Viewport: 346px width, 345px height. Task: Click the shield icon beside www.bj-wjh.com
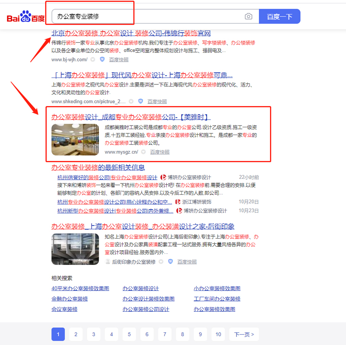point(102,59)
